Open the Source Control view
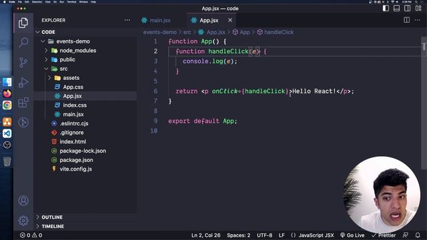 23,63
